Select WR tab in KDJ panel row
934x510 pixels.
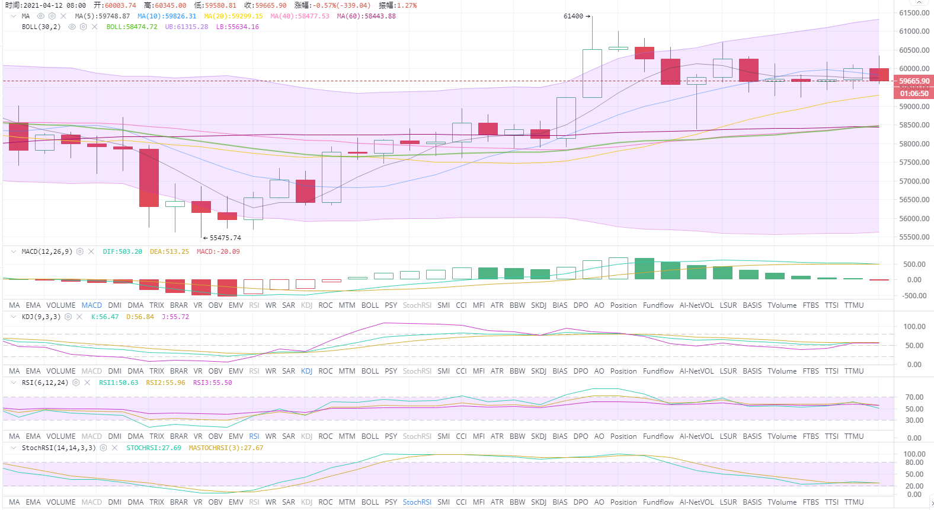271,371
